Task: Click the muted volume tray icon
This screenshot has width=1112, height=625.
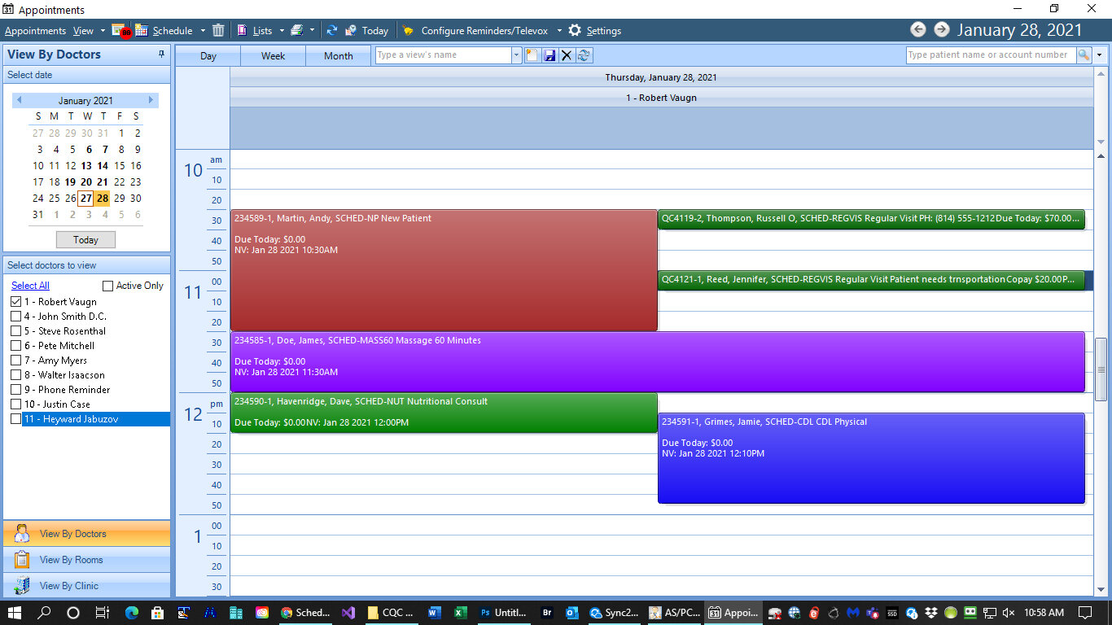Action: tap(1009, 613)
